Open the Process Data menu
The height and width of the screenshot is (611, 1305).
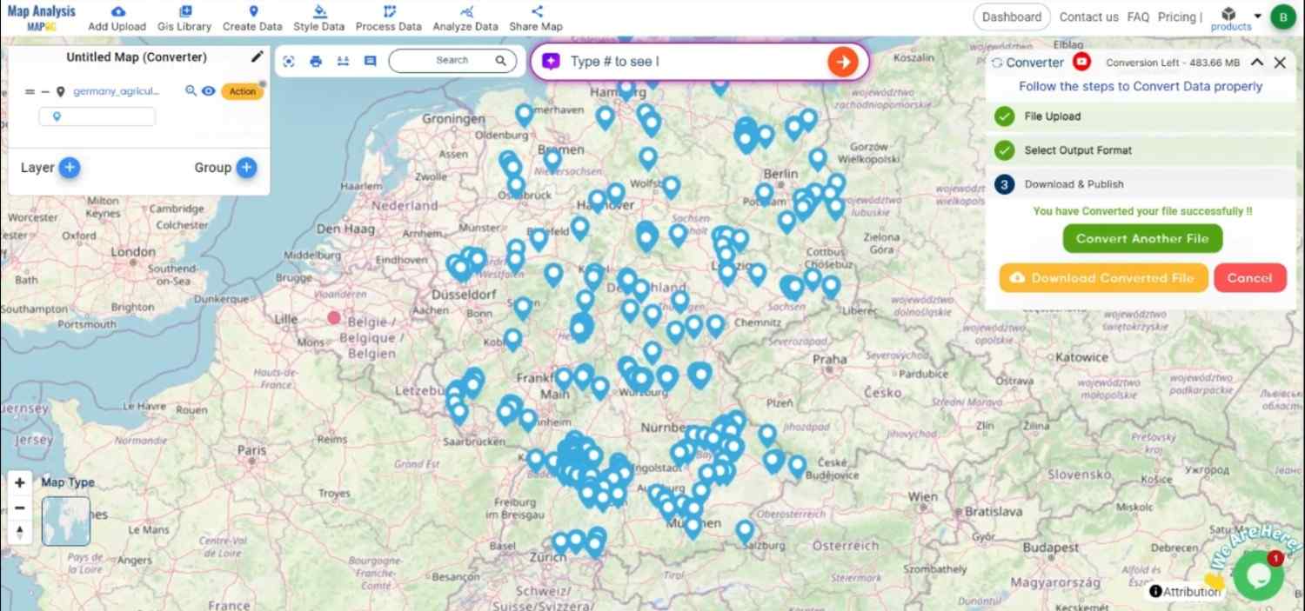389,18
